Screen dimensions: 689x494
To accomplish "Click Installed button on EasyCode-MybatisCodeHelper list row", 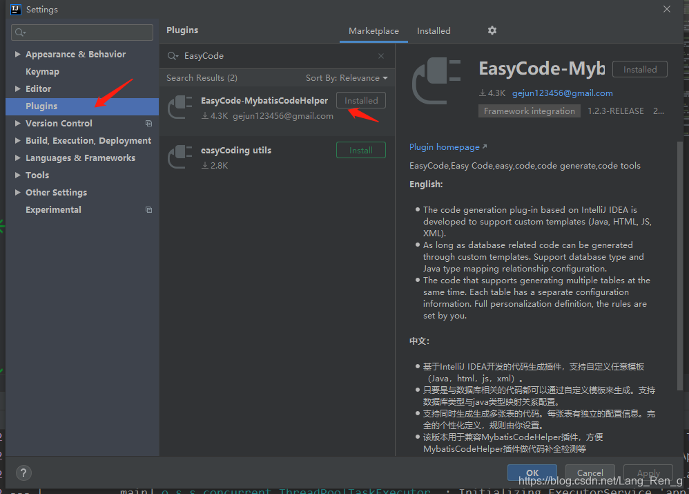I will tap(361, 101).
